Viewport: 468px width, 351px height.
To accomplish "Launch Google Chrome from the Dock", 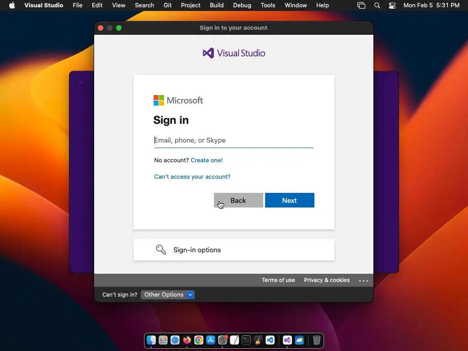I will (199, 340).
